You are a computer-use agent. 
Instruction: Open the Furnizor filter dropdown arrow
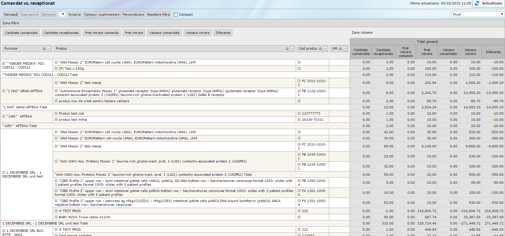pos(49,49)
